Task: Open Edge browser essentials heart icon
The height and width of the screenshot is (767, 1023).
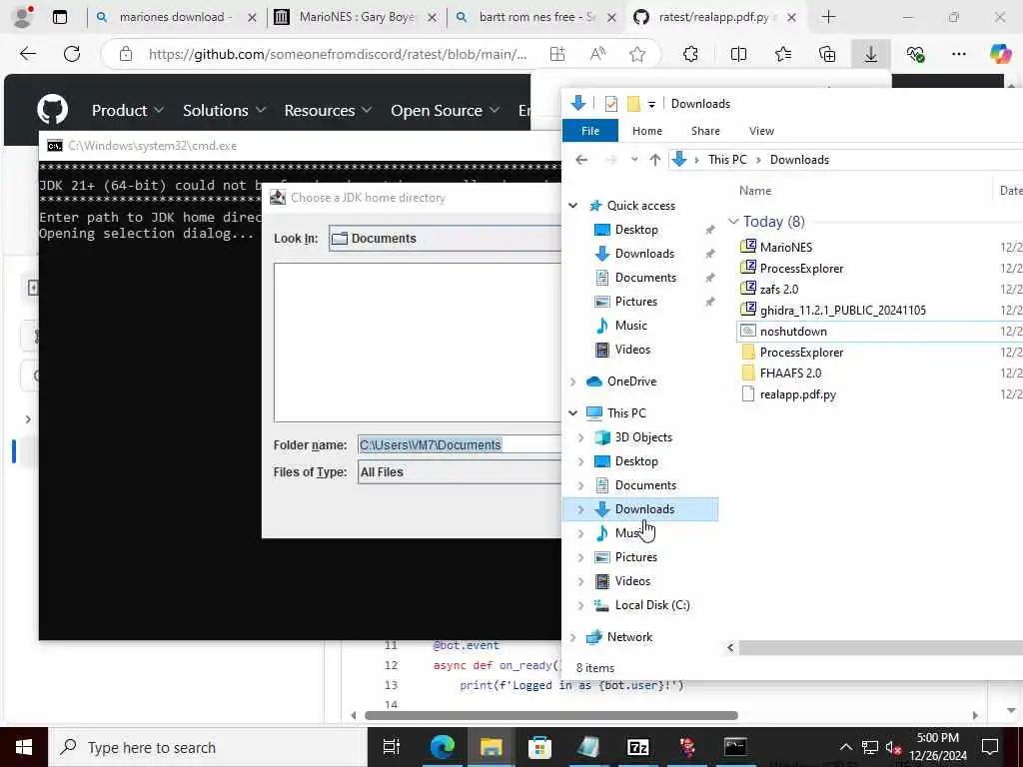Action: coord(915,54)
